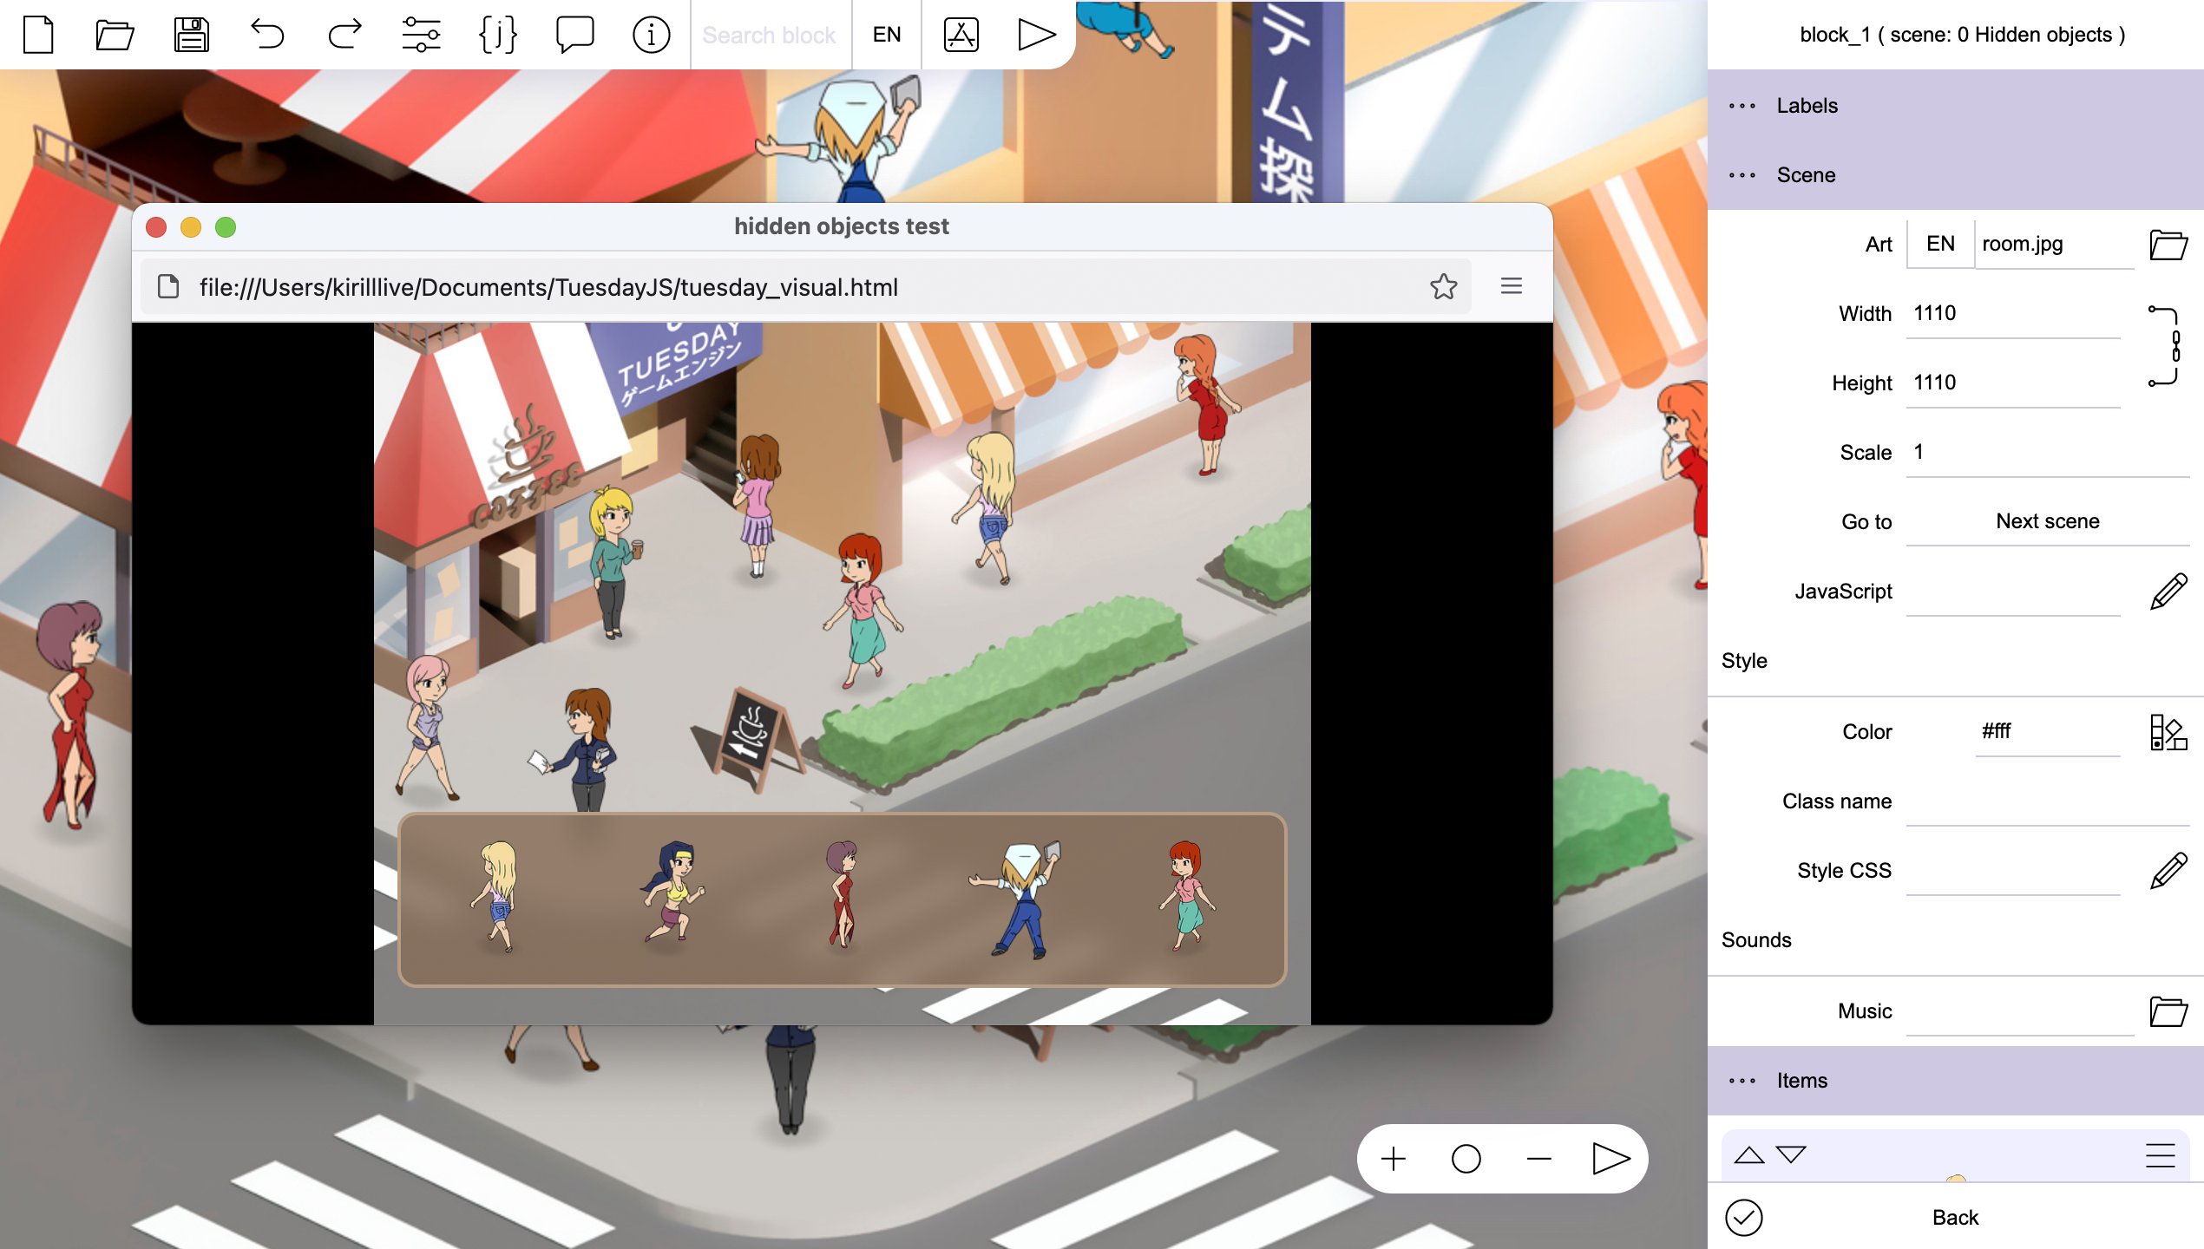Click the Width input field
Viewport: 2204px width, 1249px height.
point(2013,313)
